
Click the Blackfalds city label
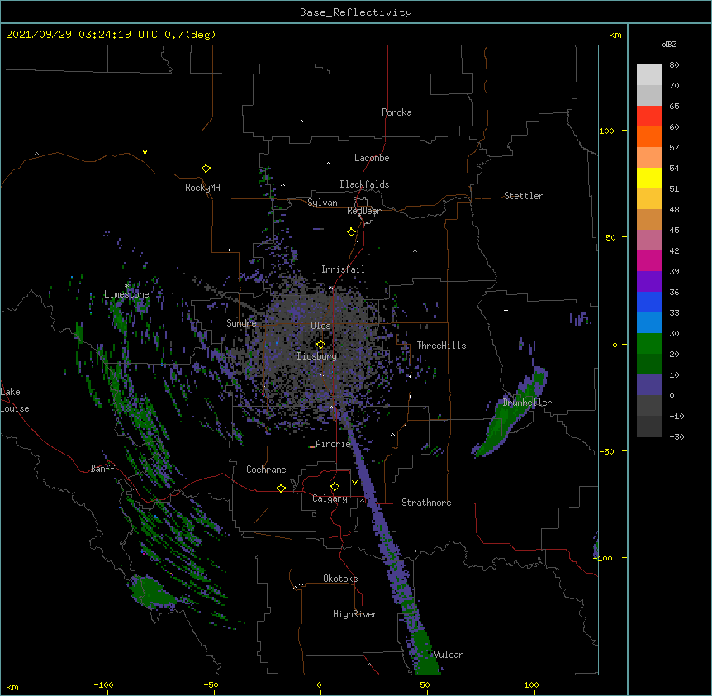click(364, 184)
